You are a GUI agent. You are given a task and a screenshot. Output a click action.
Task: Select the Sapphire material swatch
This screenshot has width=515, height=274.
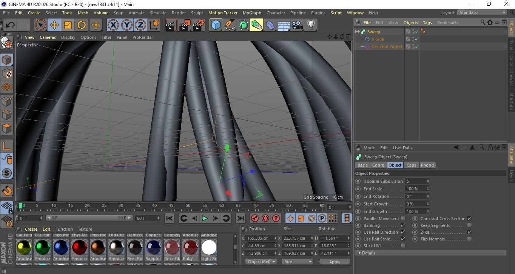tap(153, 247)
